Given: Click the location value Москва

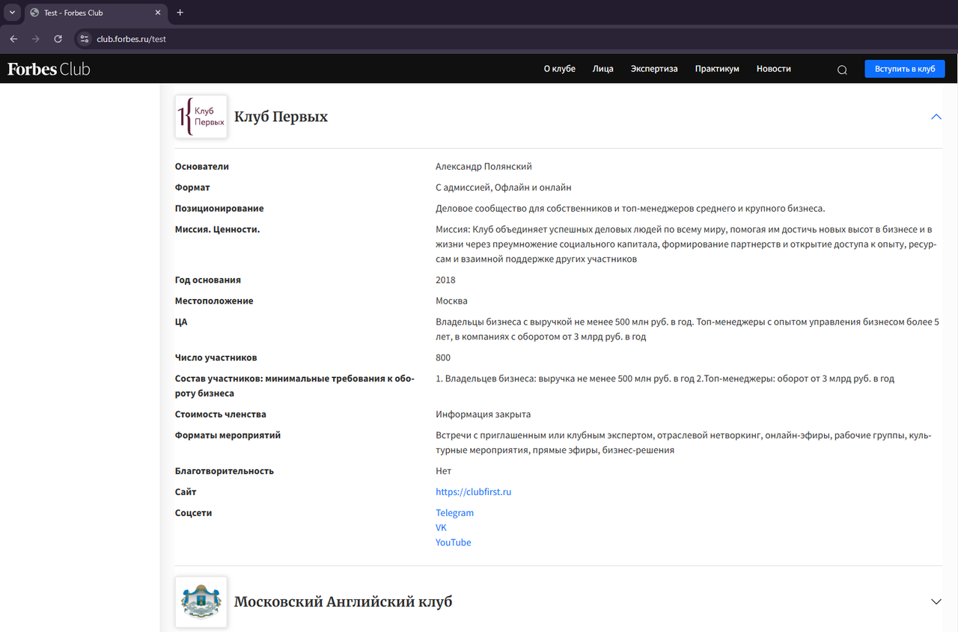Looking at the screenshot, I should point(451,301).
